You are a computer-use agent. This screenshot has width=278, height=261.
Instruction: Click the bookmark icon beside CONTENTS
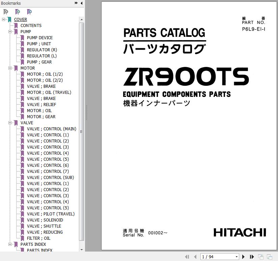(16, 26)
